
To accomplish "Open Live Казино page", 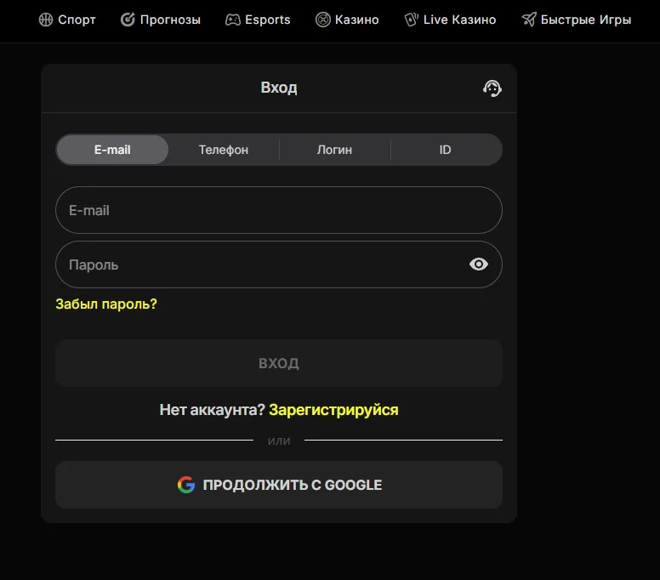I will coord(450,20).
